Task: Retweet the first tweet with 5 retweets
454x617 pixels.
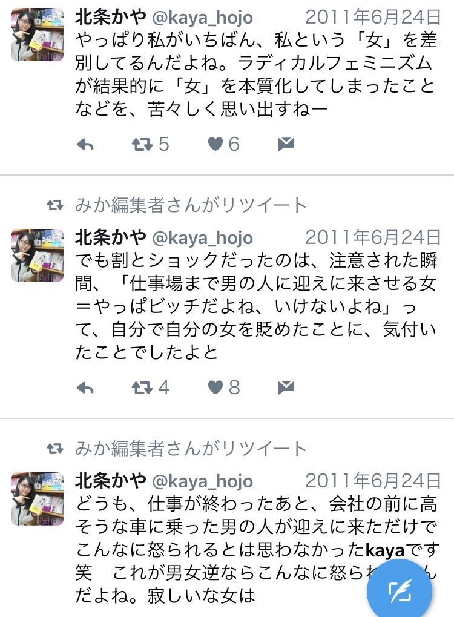Action: pyautogui.click(x=142, y=145)
